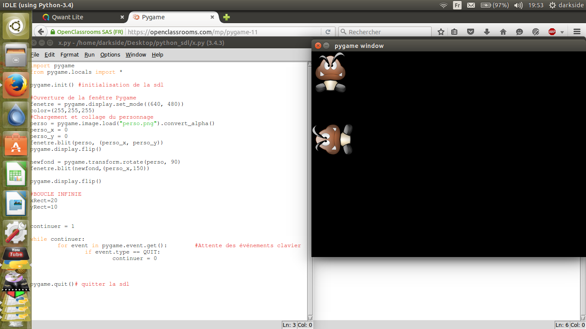Open Ubuntu Software Center from the dock
The height and width of the screenshot is (329, 586).
coord(15,144)
